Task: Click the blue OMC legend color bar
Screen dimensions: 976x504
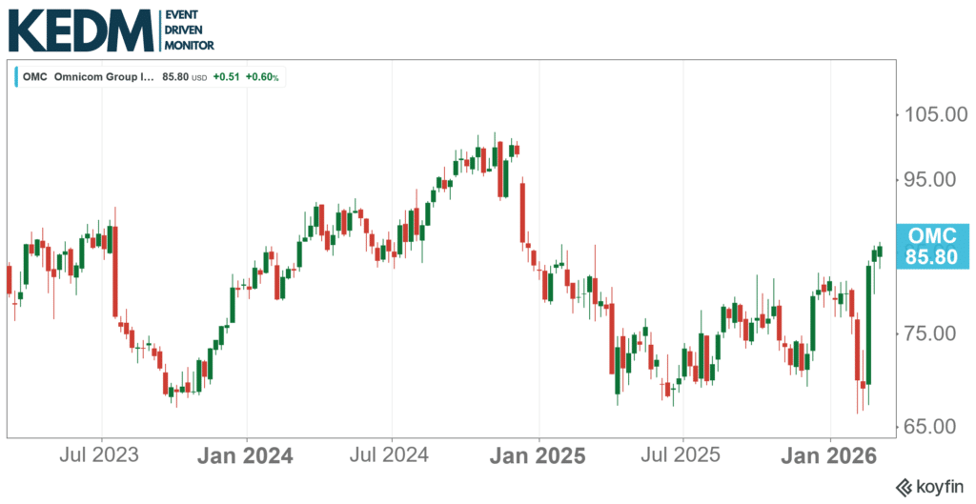Action: (x=17, y=76)
